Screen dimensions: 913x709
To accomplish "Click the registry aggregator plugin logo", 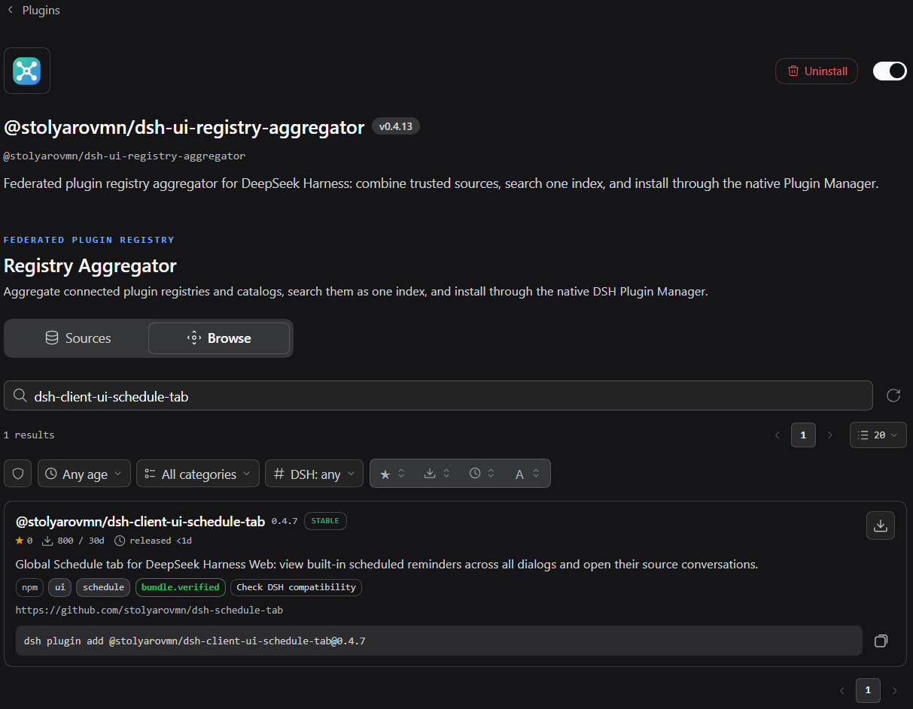I will pyautogui.click(x=27, y=71).
